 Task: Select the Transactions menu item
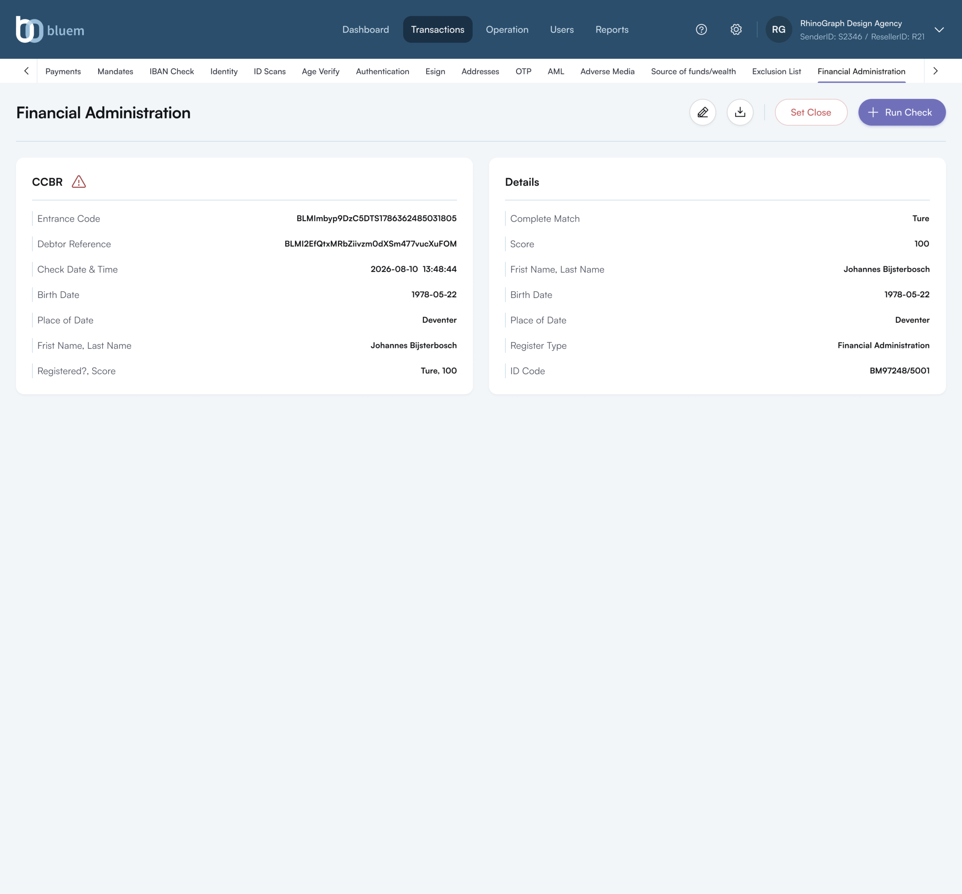point(437,30)
